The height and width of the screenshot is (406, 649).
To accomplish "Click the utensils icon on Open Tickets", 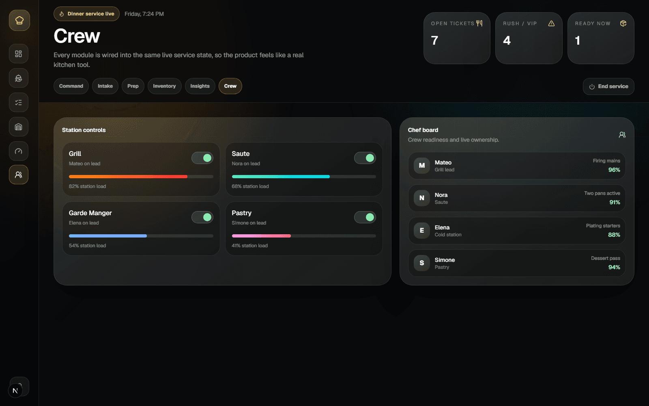I will [x=479, y=23].
